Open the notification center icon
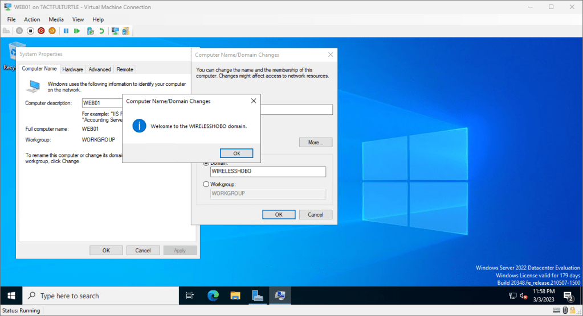583x316 pixels. click(568, 296)
